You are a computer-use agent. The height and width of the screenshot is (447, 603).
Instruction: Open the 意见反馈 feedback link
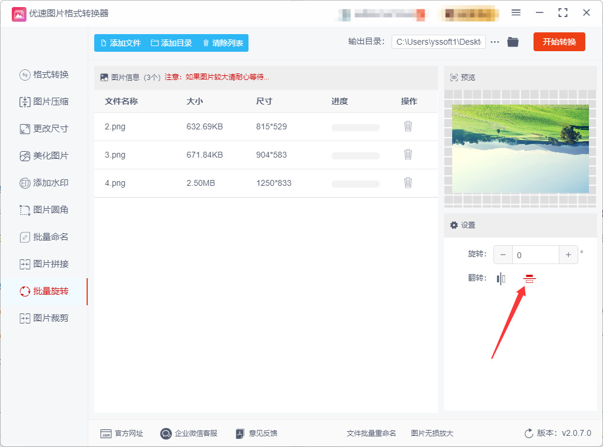257,433
